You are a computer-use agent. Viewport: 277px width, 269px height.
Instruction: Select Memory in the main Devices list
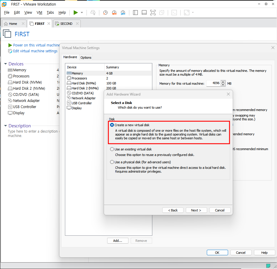point(20,70)
